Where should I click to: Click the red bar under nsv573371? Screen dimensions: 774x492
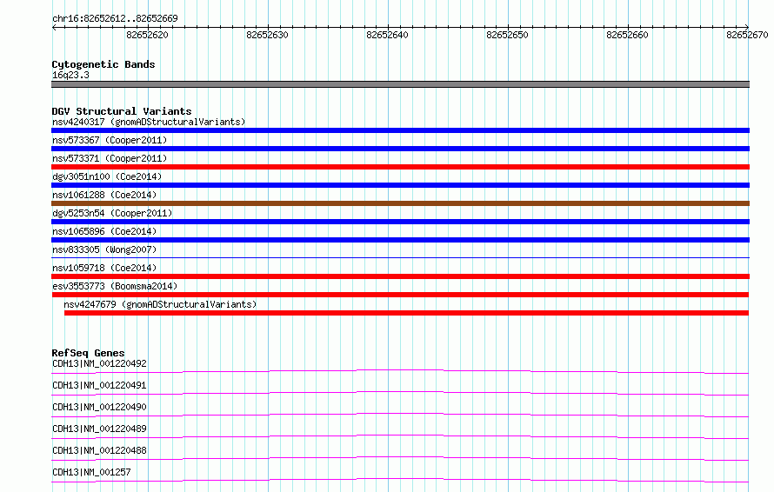(x=400, y=167)
